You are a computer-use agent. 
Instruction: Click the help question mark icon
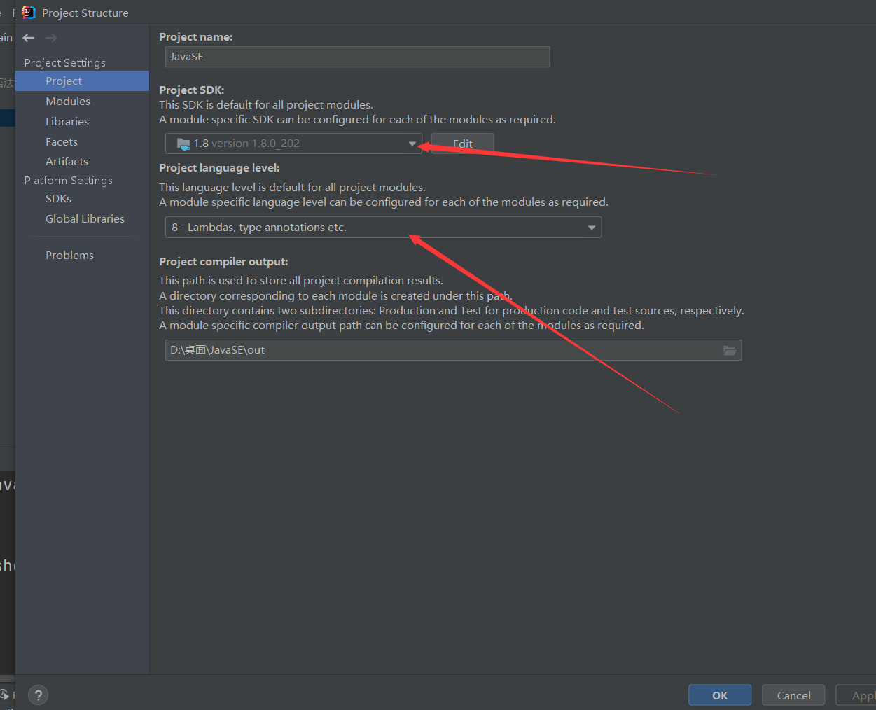[x=39, y=695]
